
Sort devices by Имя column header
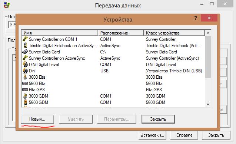coord(60,33)
